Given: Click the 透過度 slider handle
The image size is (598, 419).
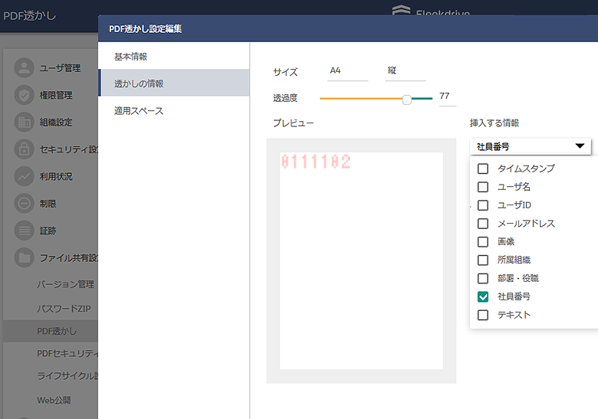Looking at the screenshot, I should coord(407,100).
